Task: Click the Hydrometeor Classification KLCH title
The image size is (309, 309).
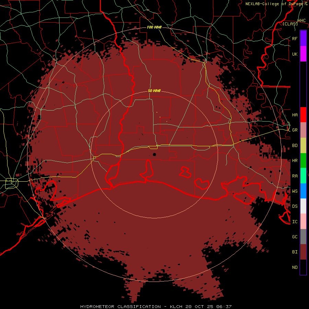Action: (x=156, y=307)
